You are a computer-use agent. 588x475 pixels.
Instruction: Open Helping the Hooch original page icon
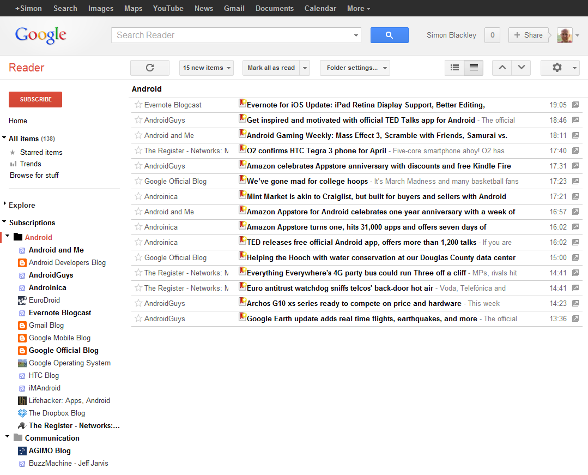pyautogui.click(x=575, y=257)
